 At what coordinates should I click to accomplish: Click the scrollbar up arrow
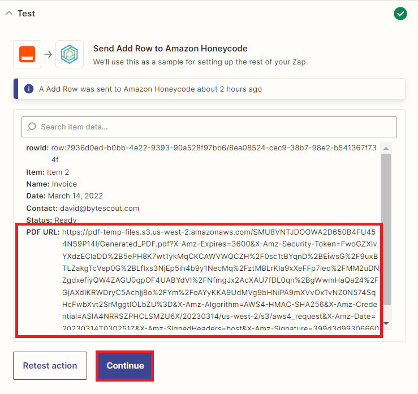click(x=386, y=148)
